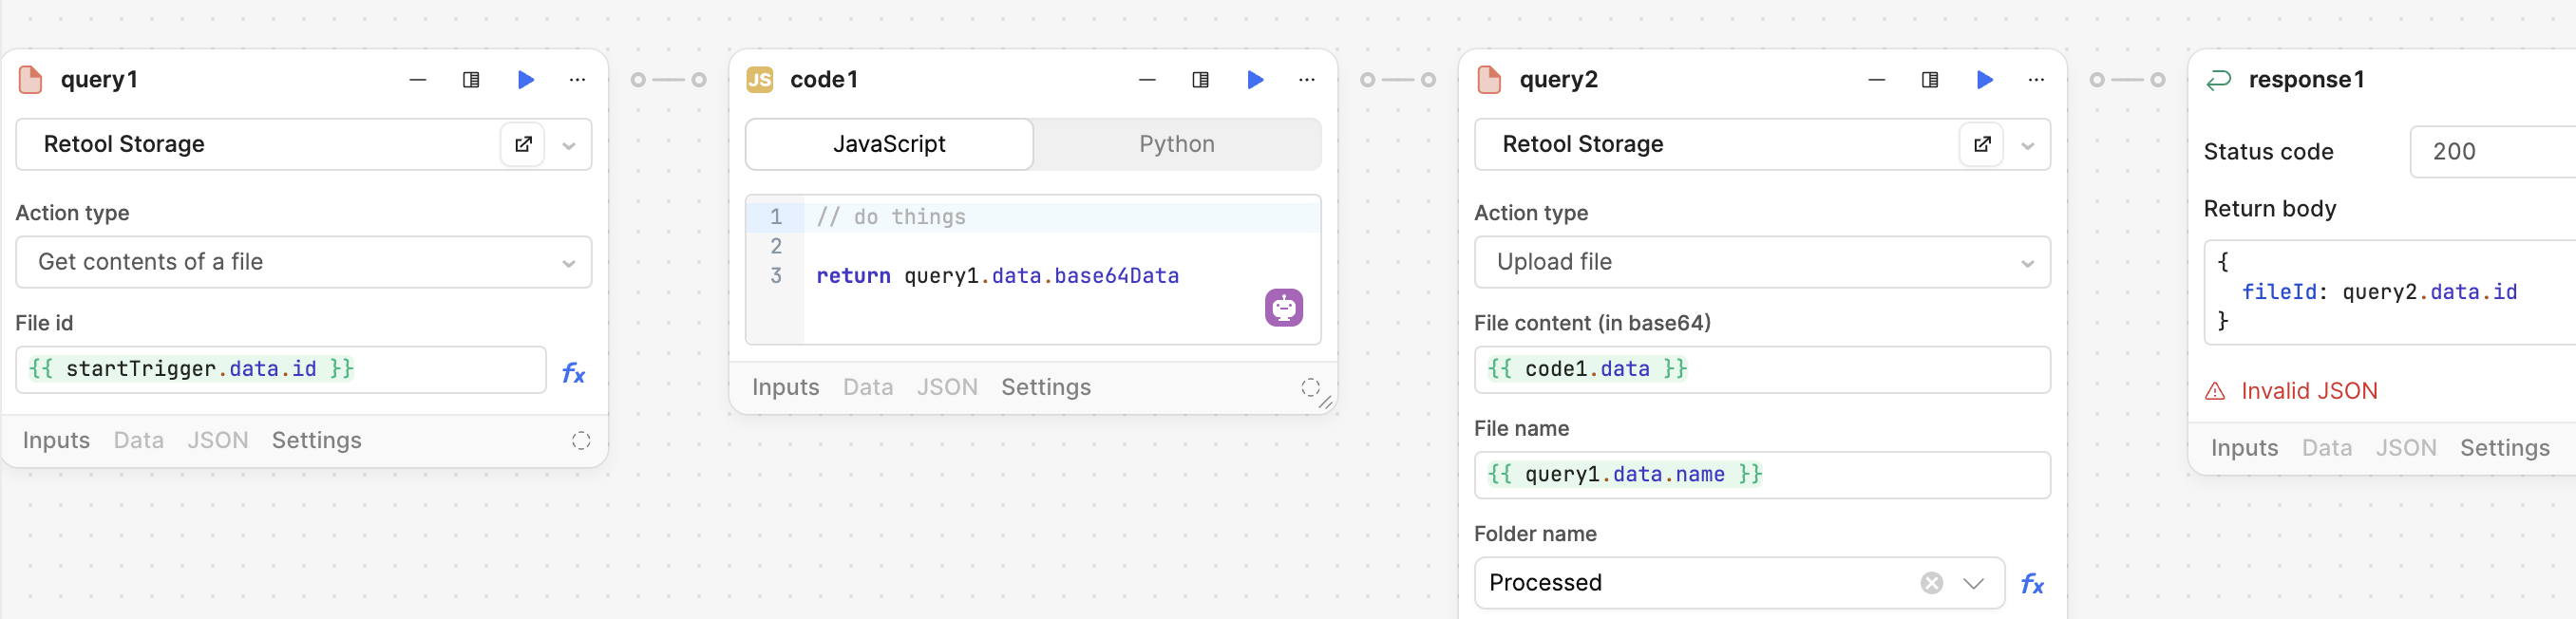
Task: Expand the Folder name Processed dropdown
Action: [x=1973, y=583]
